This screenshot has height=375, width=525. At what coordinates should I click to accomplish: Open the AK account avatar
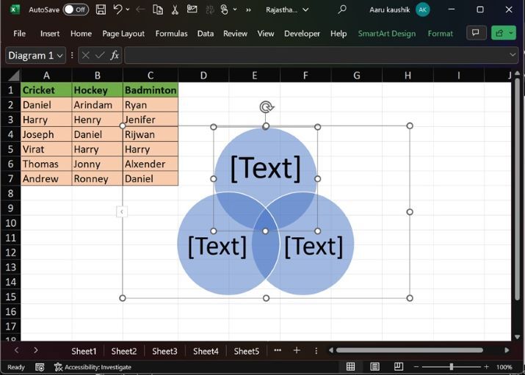422,10
